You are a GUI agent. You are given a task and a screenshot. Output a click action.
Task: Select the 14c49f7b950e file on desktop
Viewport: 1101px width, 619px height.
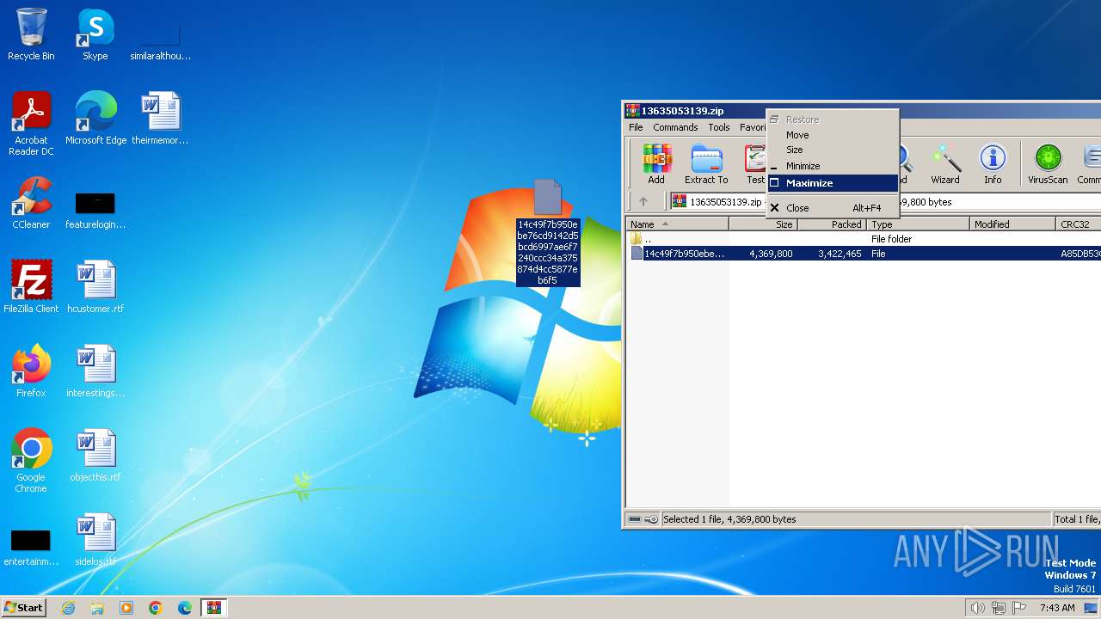[548, 232]
